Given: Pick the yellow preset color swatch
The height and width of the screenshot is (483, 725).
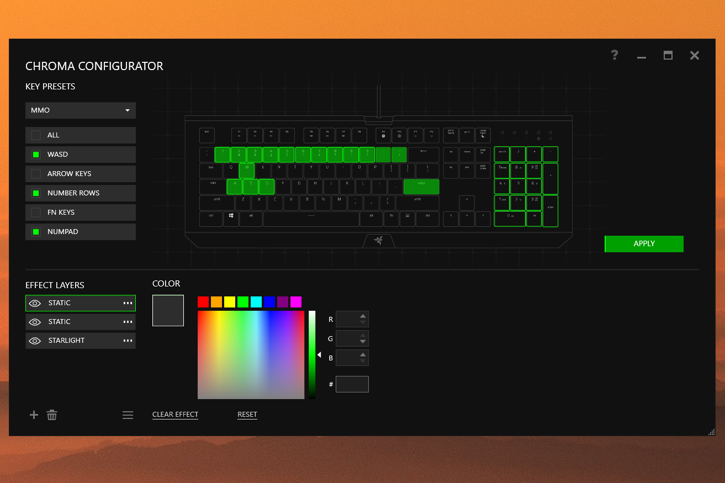Looking at the screenshot, I should point(230,302).
